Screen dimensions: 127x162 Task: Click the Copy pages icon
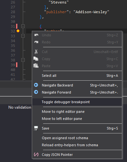pyautogui.click(x=36, y=59)
